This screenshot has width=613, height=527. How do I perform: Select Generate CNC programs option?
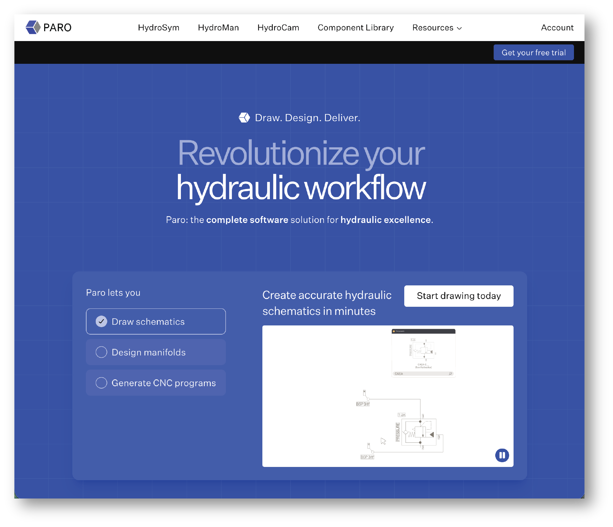(x=156, y=383)
